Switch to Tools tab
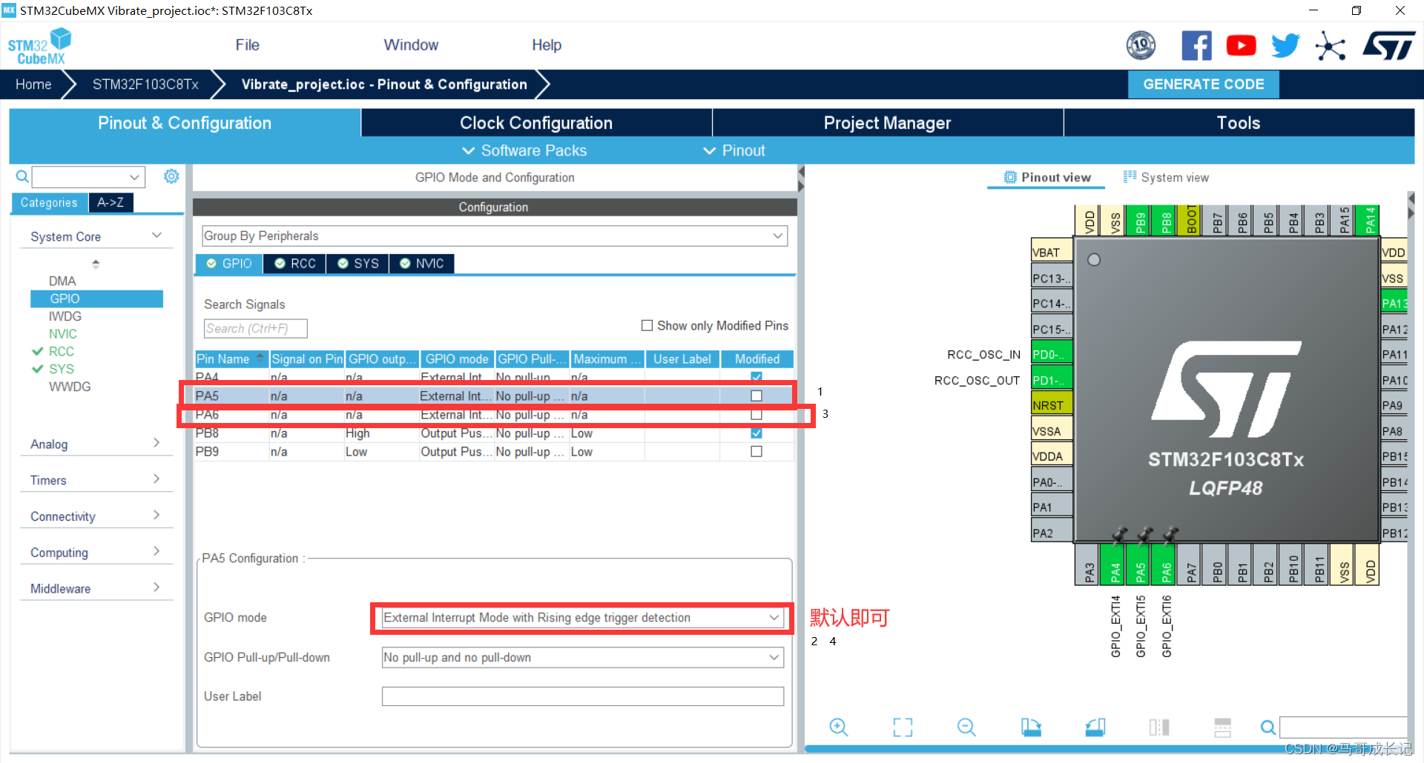Viewport: 1424px width, 763px height. click(1239, 123)
